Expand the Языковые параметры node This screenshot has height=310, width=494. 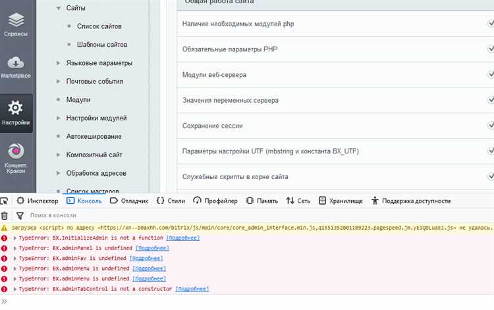pos(58,63)
